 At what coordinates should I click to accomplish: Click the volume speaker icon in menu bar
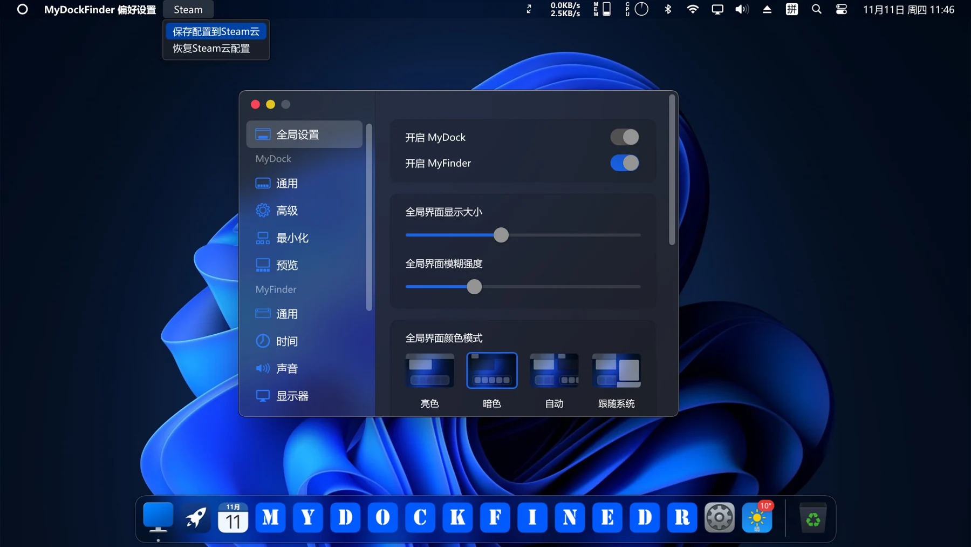click(x=742, y=9)
